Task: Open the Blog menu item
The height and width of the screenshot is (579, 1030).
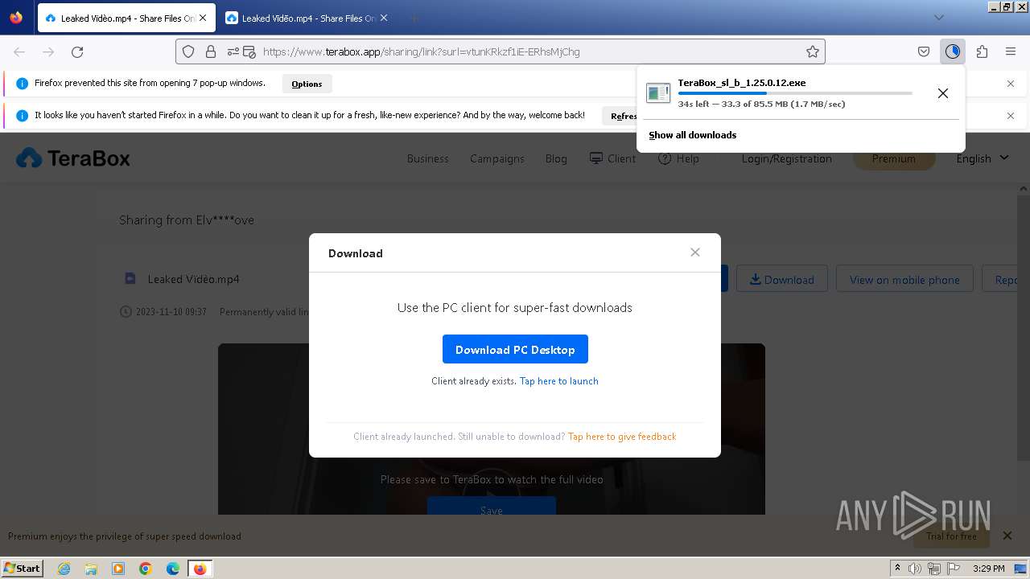Action: [556, 158]
